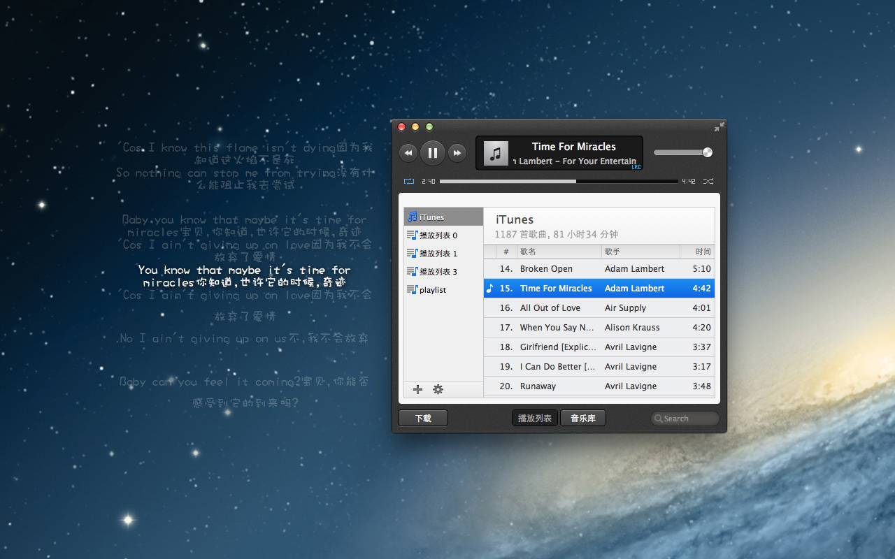Click the 1187 首歌曲 summary text

(x=556, y=234)
